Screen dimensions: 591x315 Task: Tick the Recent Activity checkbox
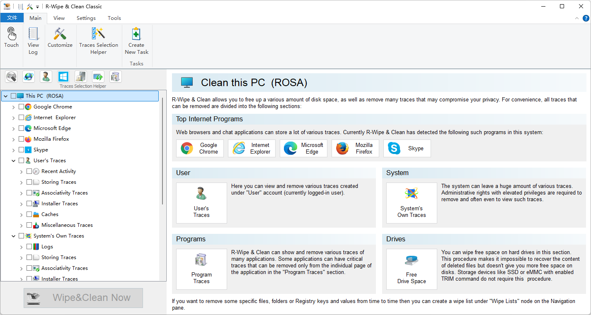pos(29,171)
